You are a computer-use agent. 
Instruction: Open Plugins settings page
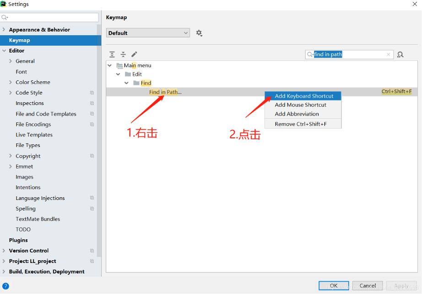(18, 240)
